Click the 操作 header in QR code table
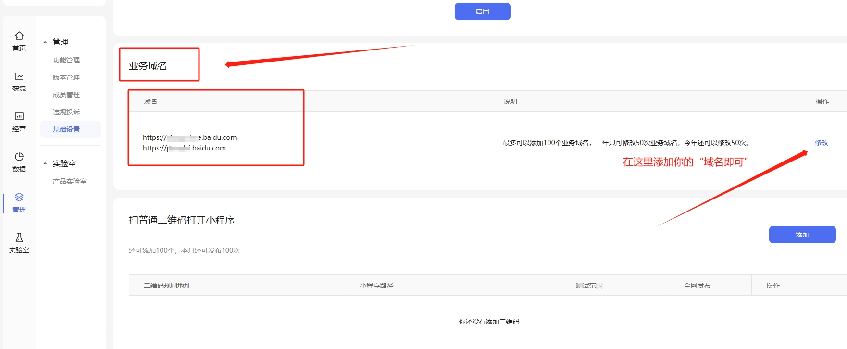The width and height of the screenshot is (847, 349). 773,286
